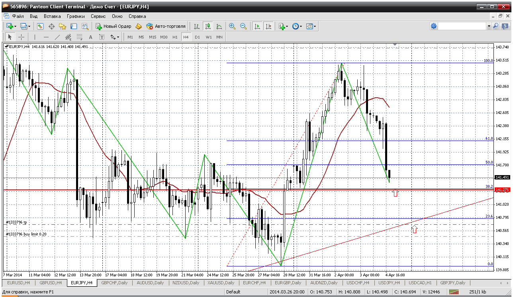Switch to the USDJPY,H4 chart tab

[389, 283]
